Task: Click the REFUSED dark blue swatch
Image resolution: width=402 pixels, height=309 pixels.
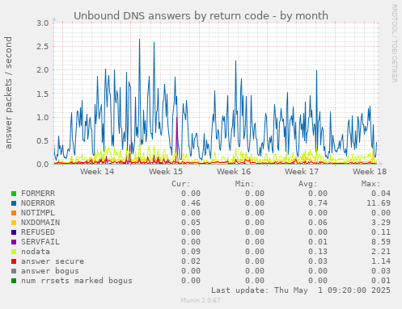Action: [x=14, y=232]
